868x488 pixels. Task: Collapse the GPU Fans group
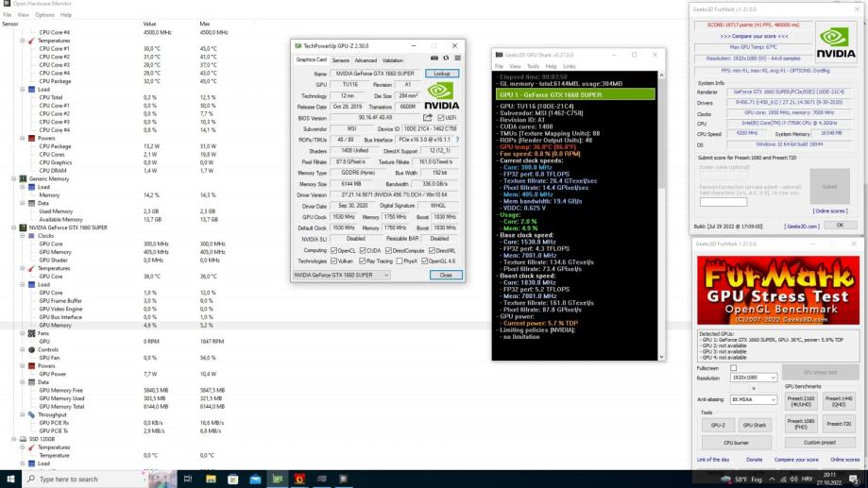(x=23, y=333)
